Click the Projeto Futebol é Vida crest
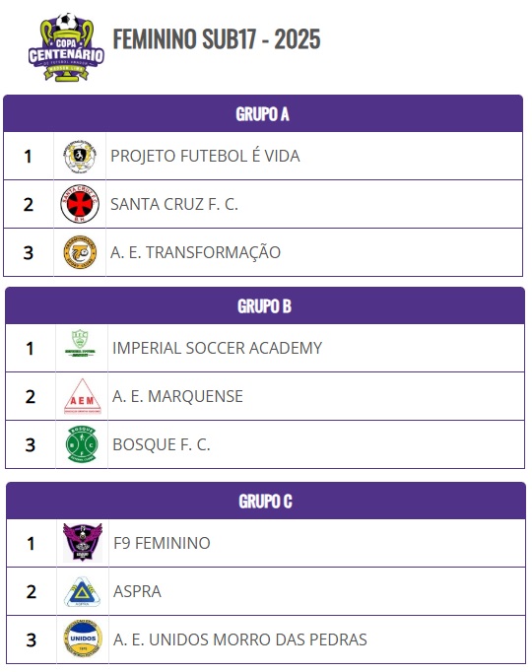 tap(80, 156)
